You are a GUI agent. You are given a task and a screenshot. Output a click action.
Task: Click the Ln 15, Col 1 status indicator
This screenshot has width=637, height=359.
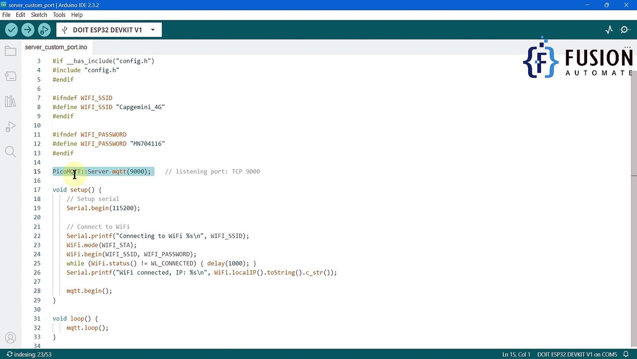(516, 355)
